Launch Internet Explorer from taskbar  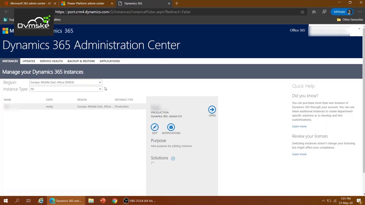(x=41, y=201)
